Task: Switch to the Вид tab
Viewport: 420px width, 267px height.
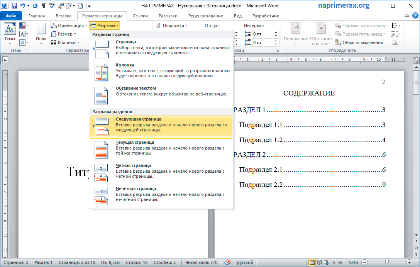Action: tap(237, 16)
